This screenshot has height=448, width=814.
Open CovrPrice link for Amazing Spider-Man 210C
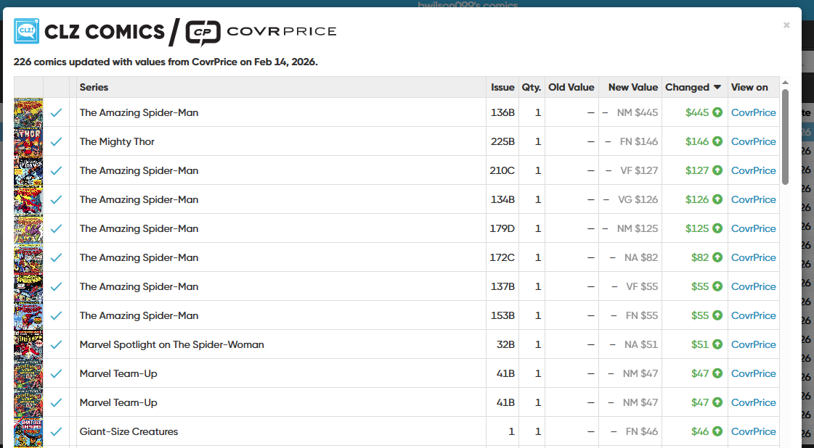753,170
